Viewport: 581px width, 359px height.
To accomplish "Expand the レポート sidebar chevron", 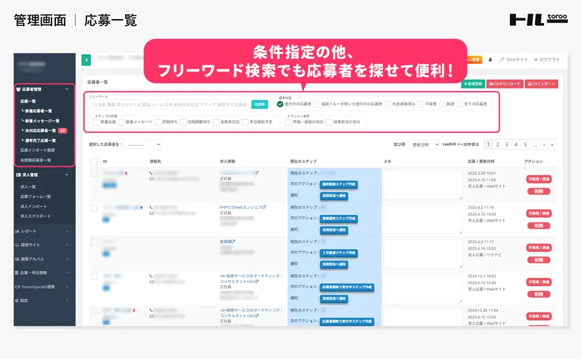I will (x=67, y=231).
